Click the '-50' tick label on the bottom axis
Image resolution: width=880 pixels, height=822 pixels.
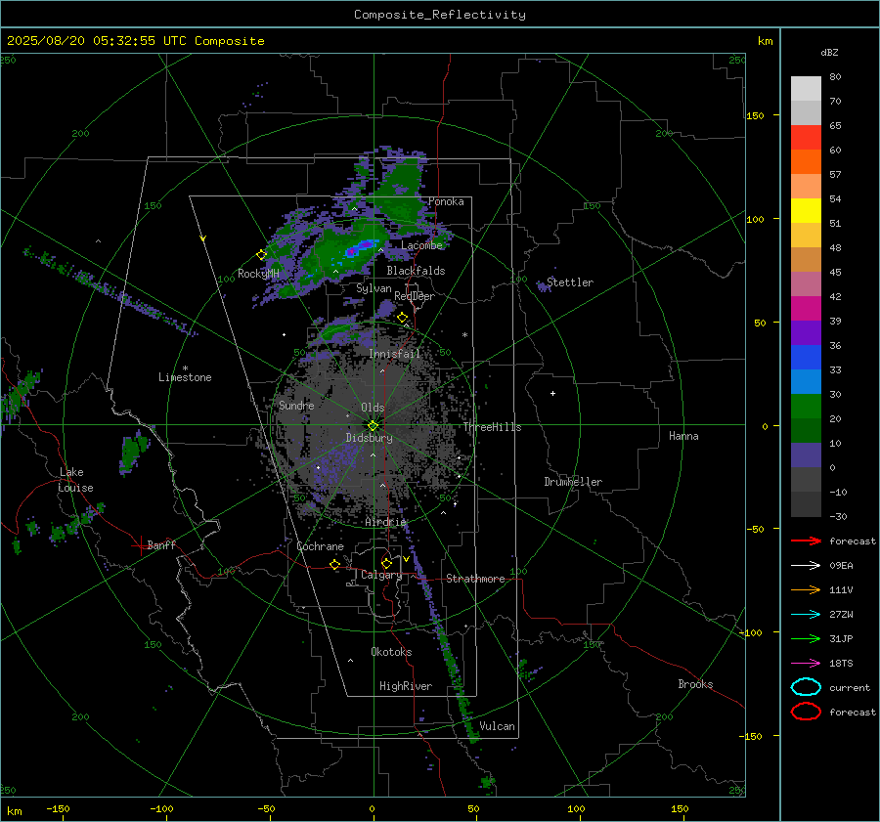click(x=266, y=808)
